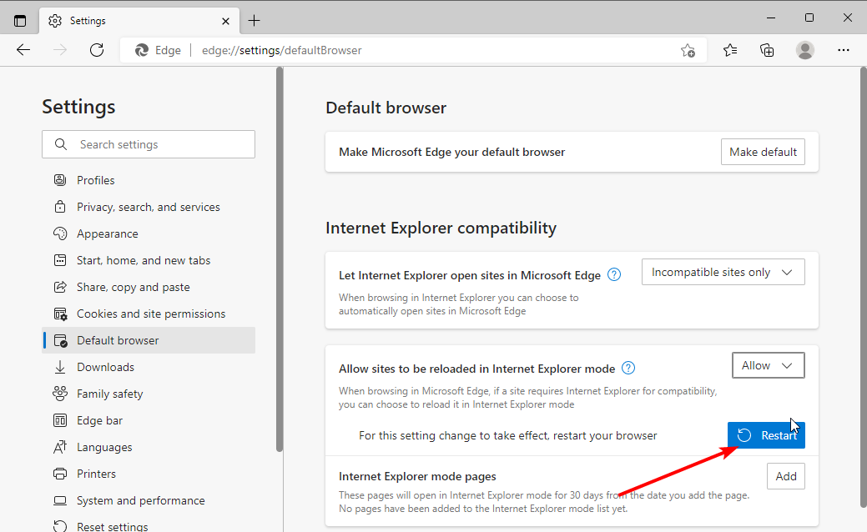Toggle the vertical tabs icon in title bar
867x532 pixels.
coord(20,21)
